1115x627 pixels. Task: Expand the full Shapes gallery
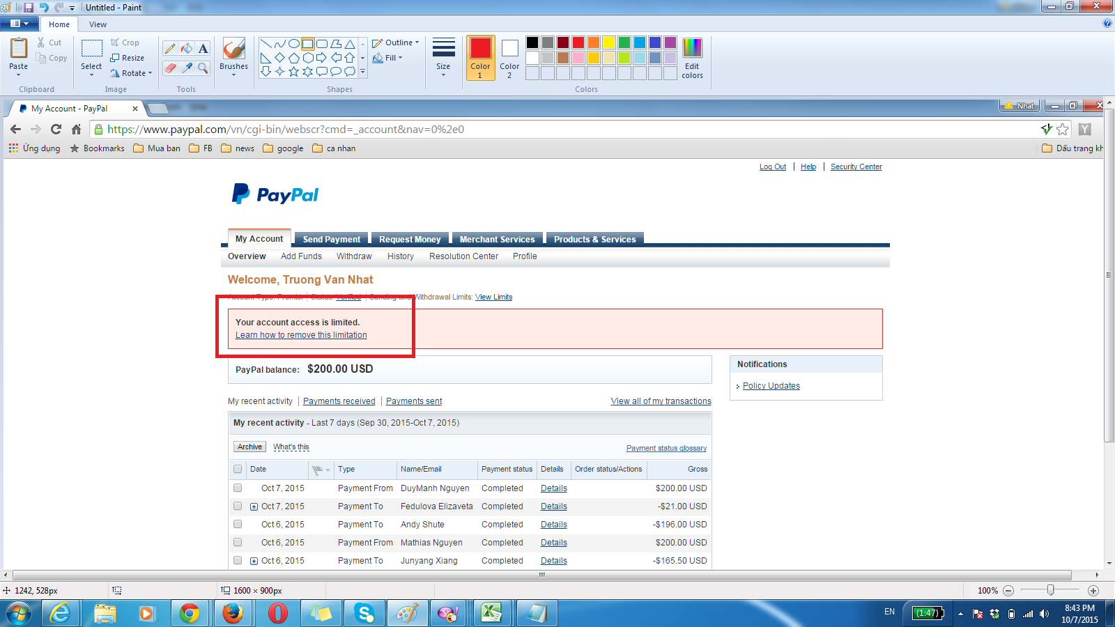[362, 71]
